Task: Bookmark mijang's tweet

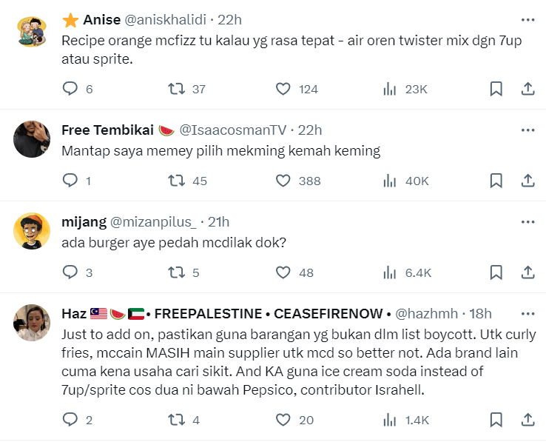Action: pos(496,272)
